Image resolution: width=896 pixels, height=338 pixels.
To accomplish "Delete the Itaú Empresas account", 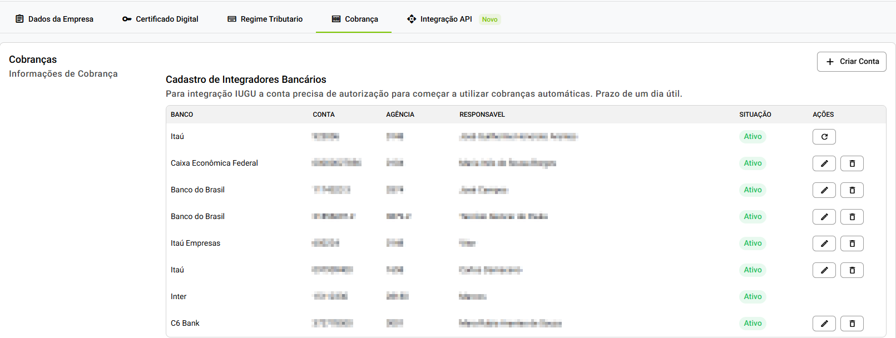I will (x=852, y=243).
